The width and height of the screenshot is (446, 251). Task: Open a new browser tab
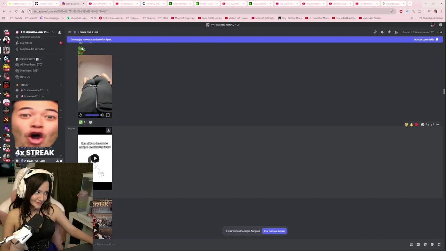point(410,4)
